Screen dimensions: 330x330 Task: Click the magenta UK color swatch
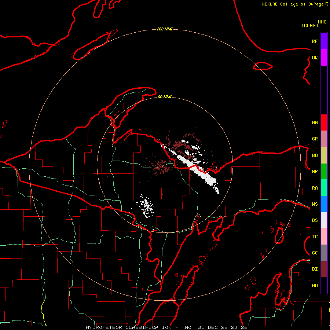coord(324,58)
